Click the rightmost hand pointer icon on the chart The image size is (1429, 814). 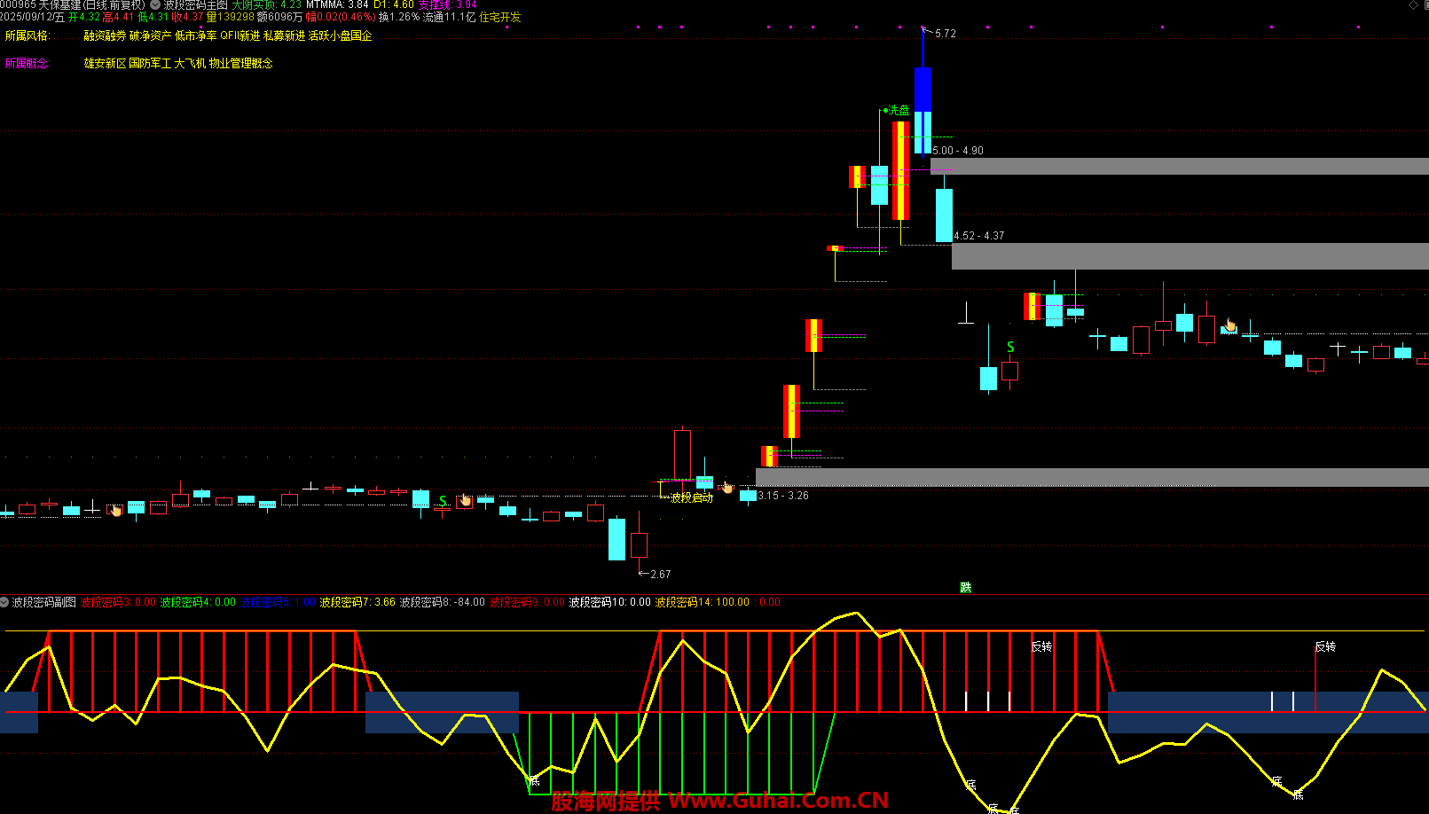coord(1230,325)
